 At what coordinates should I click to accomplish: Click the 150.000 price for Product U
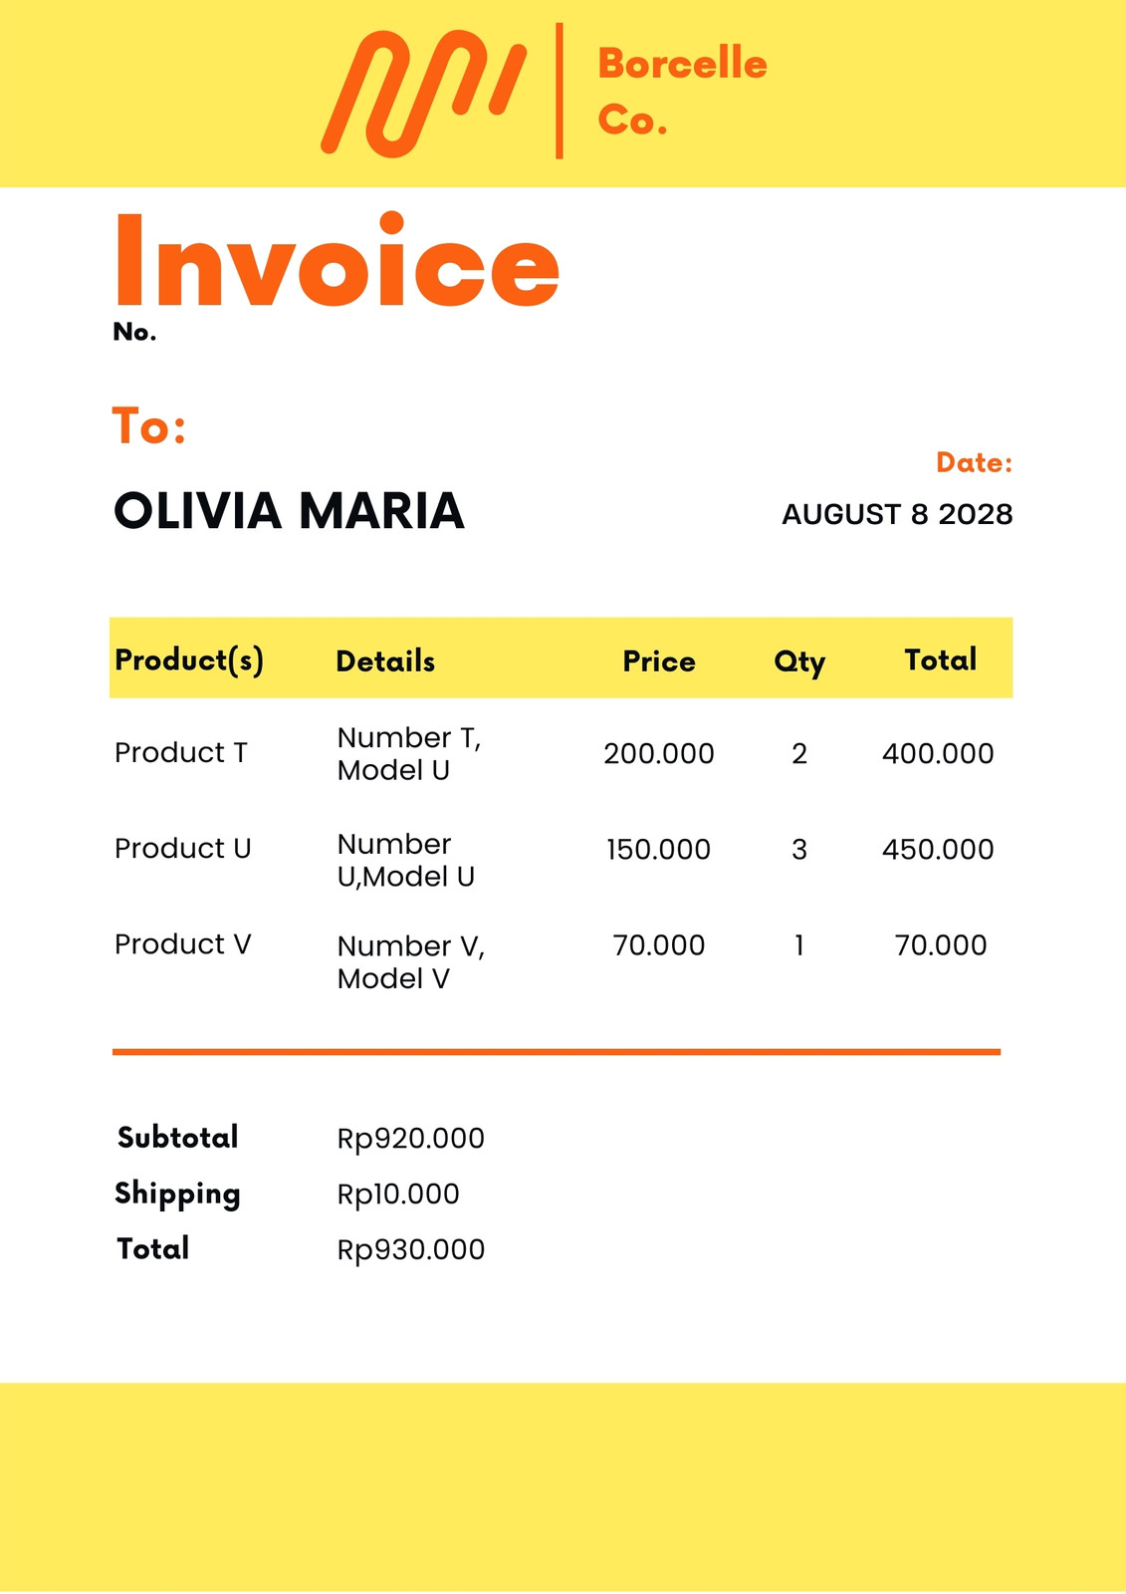[x=659, y=849]
